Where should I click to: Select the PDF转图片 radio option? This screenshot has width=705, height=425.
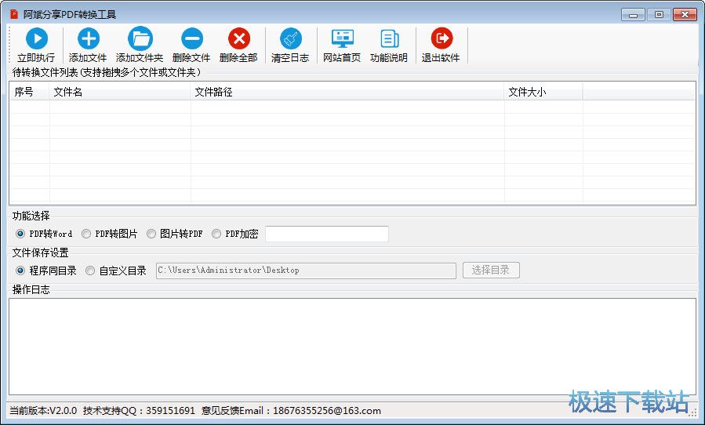pyautogui.click(x=86, y=234)
